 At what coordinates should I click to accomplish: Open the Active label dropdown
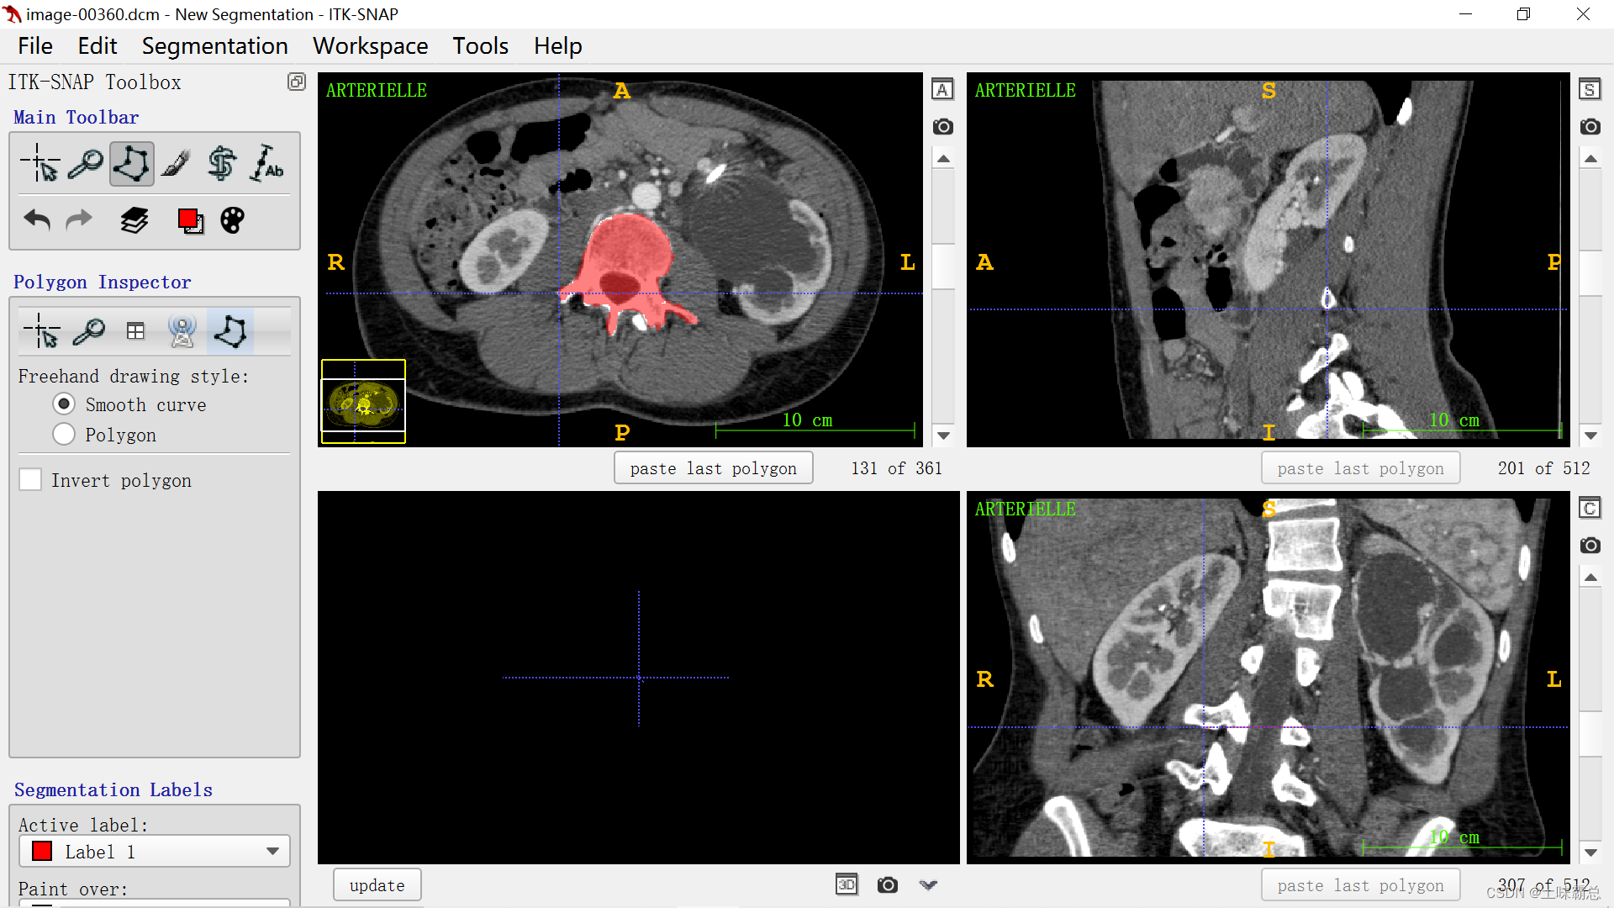(x=155, y=851)
